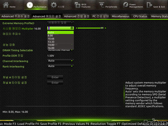Click the slider's left arrow
This screenshot has width=168, height=126.
(x=76, y=28)
